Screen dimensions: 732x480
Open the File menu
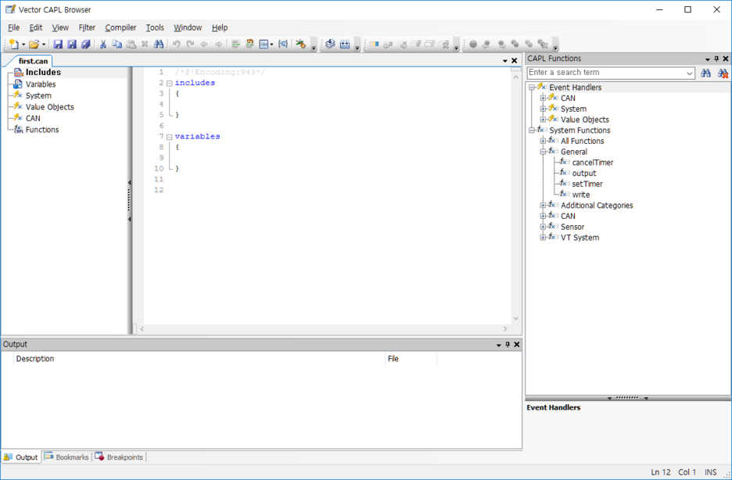pyautogui.click(x=13, y=27)
